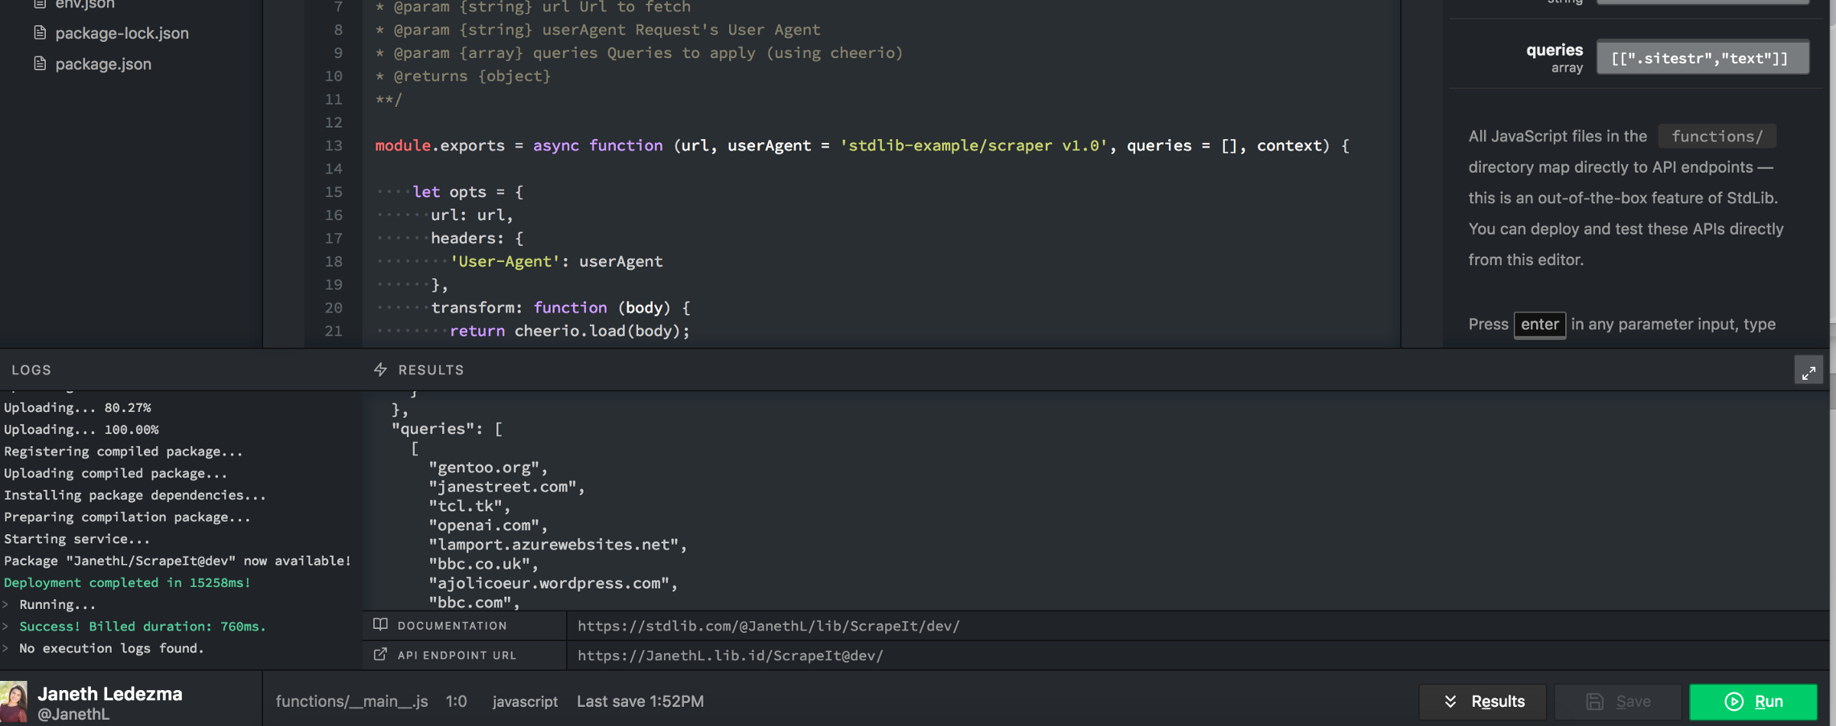
Task: Click the package-lock.json file icon
Action: (40, 33)
